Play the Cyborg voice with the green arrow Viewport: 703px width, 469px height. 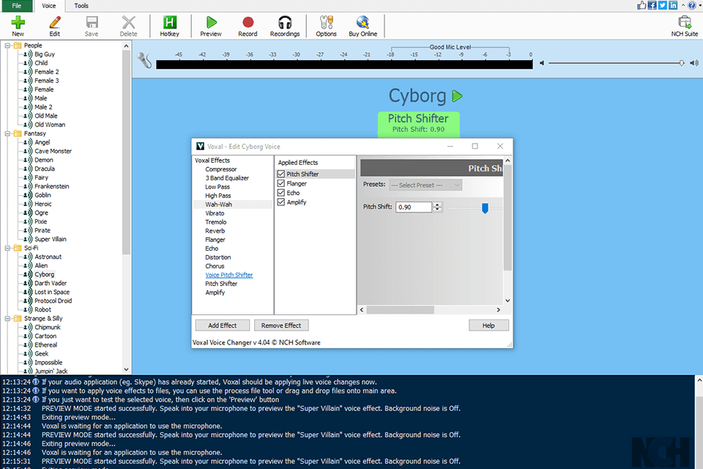click(x=458, y=96)
